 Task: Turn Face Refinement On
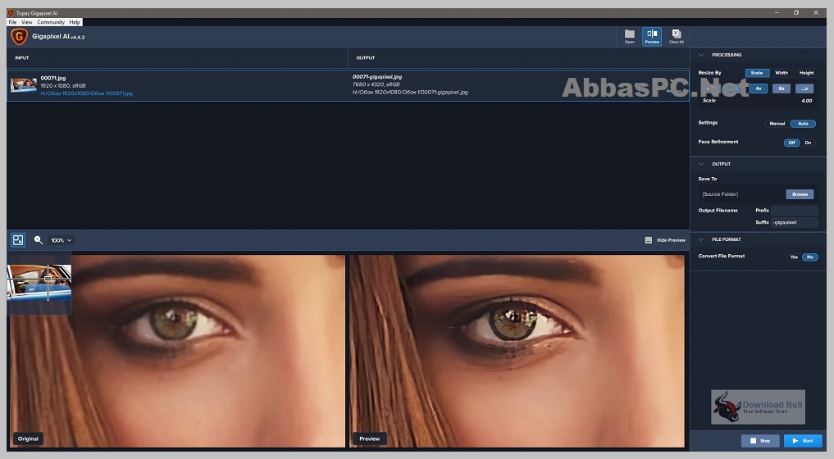[x=808, y=143]
